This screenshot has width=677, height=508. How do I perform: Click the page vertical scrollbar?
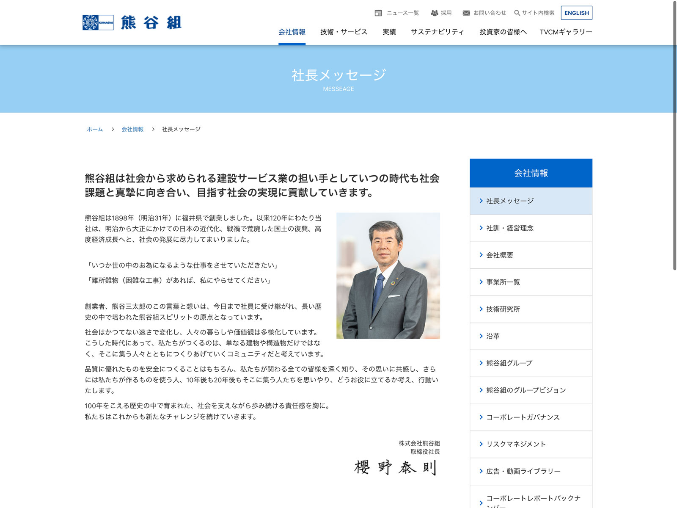pyautogui.click(x=674, y=135)
